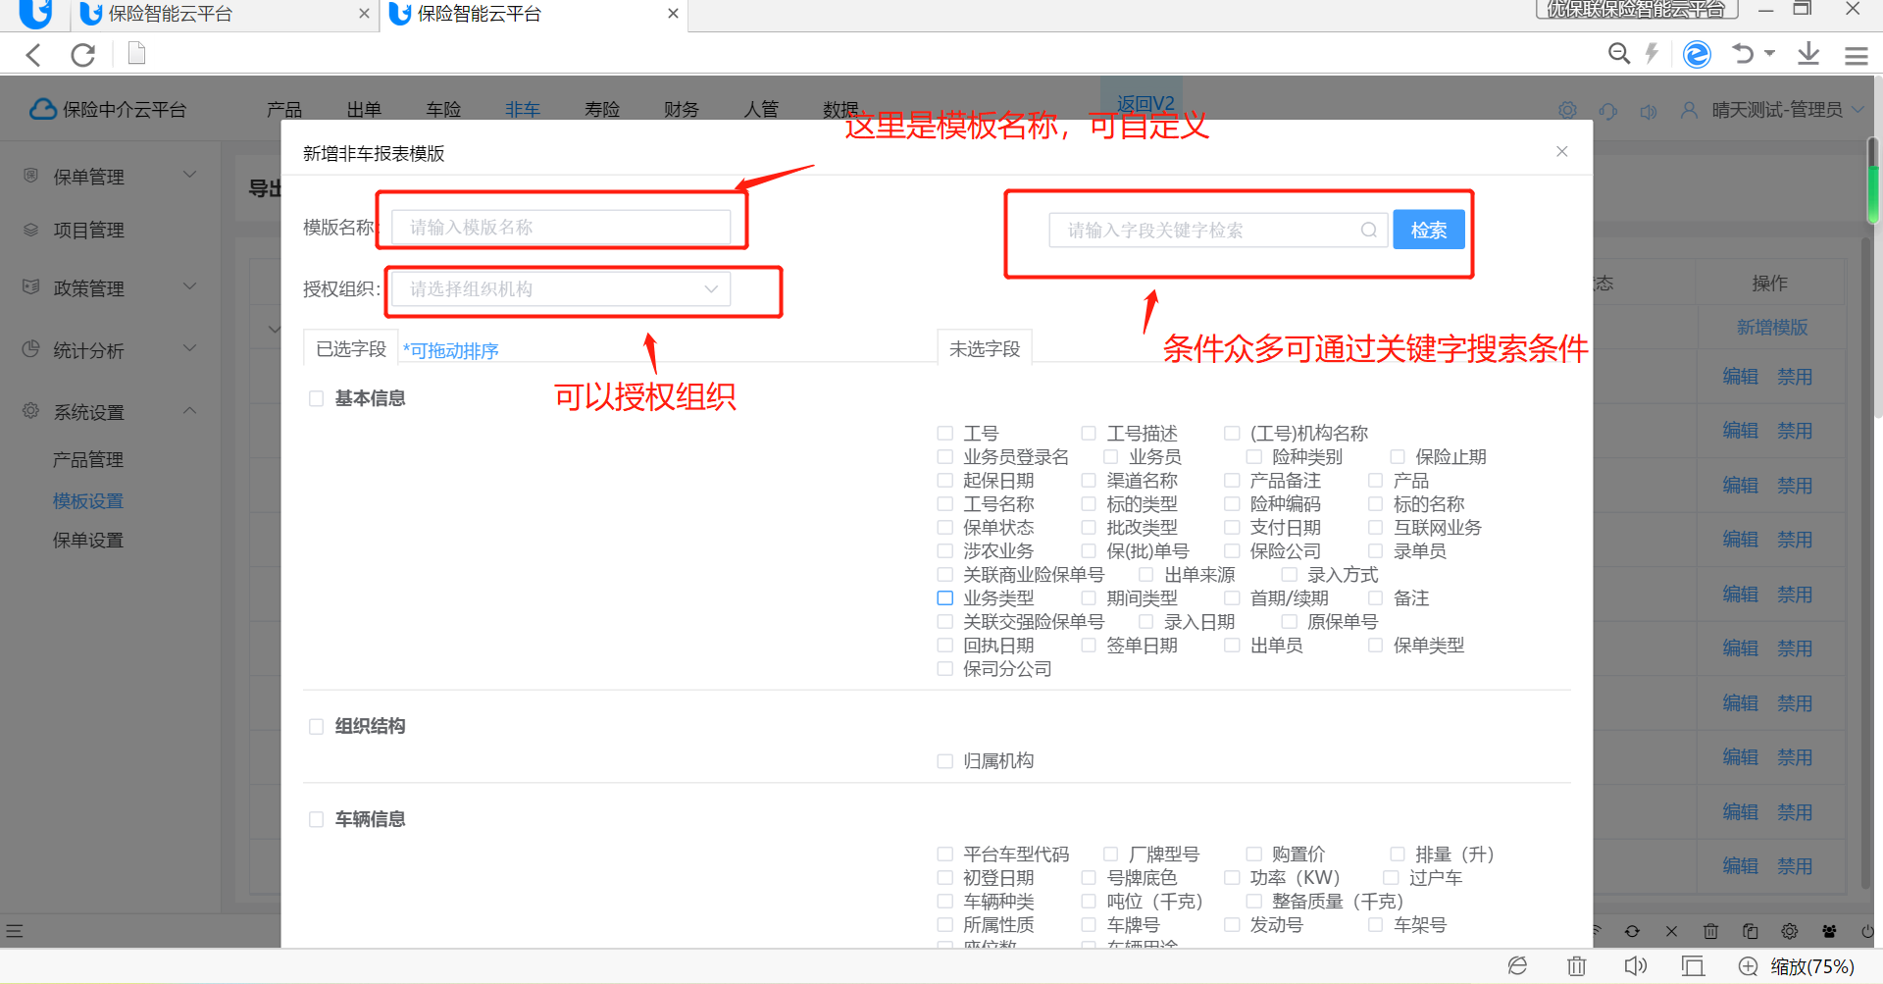Check the 签单日期 field checkbox
This screenshot has width=1883, height=984.
pyautogui.click(x=1089, y=645)
